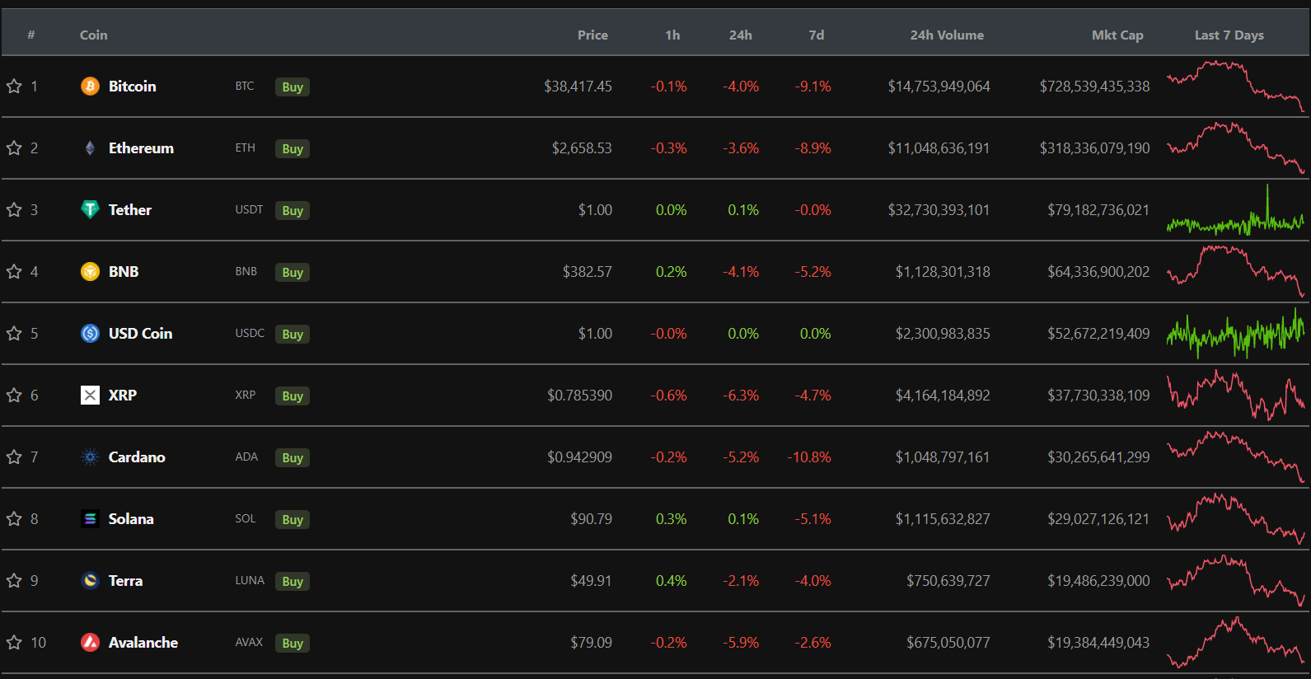
Task: Open the Tether name link
Action: pos(130,210)
